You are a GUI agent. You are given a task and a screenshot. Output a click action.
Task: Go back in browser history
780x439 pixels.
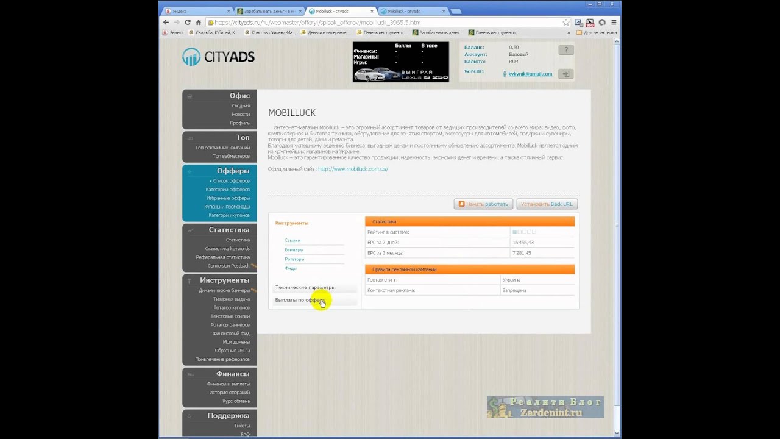coord(166,22)
